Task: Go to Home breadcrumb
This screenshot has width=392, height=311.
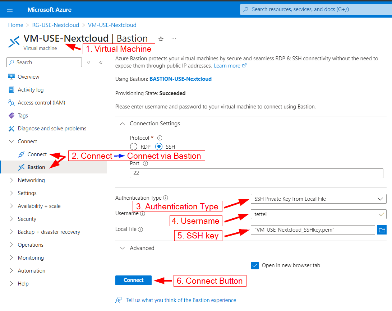Action: [x=15, y=25]
